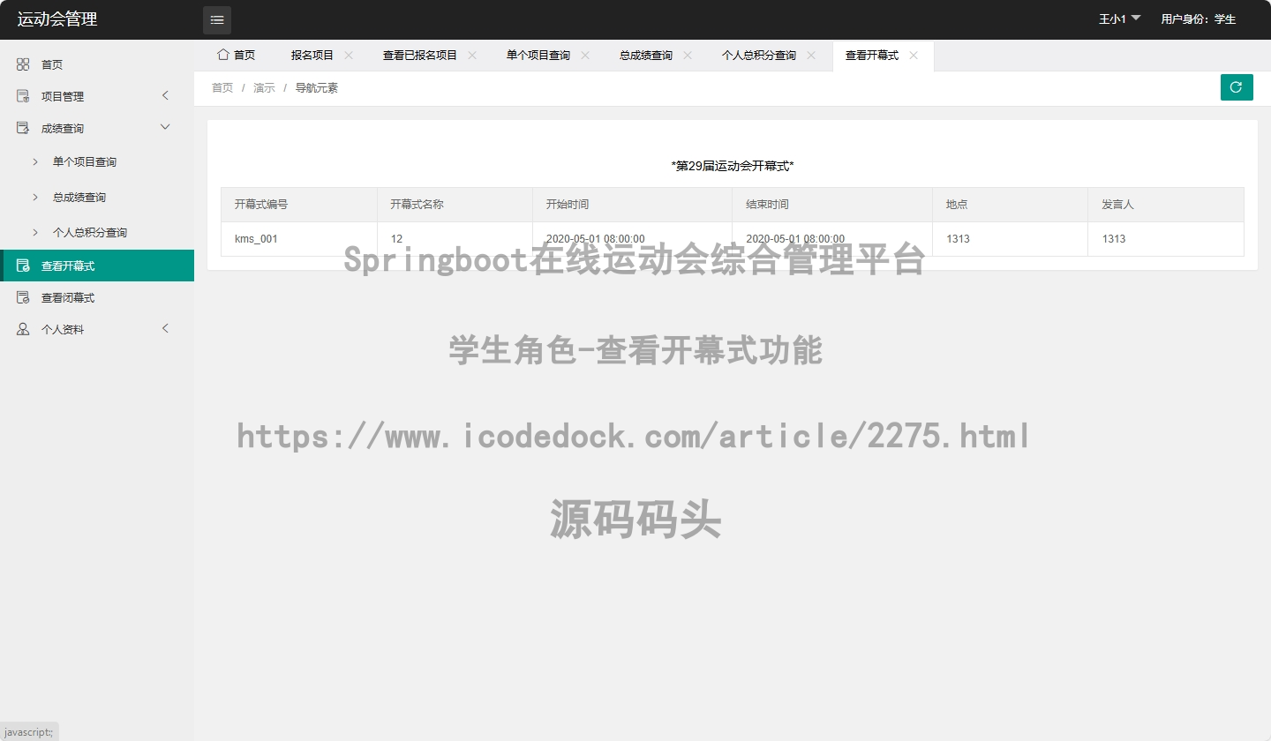The image size is (1271, 741).
Task: Click the arrow beside 总成绩查询 in sidebar
Action: point(35,197)
